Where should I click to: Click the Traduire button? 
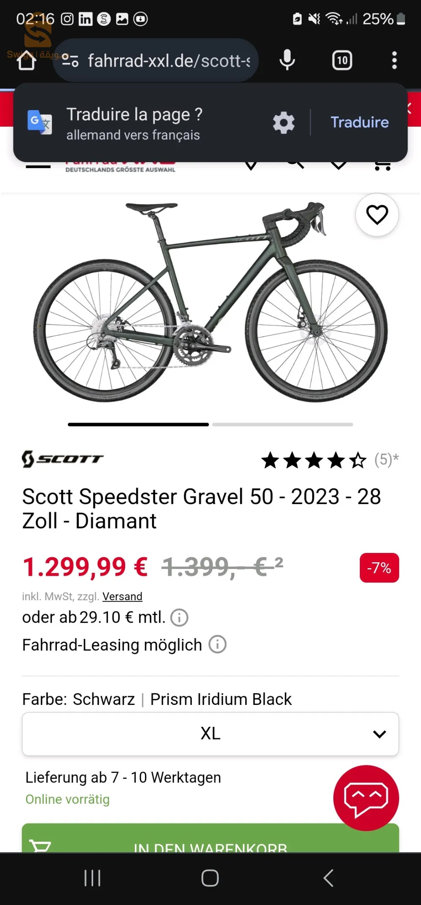(359, 122)
